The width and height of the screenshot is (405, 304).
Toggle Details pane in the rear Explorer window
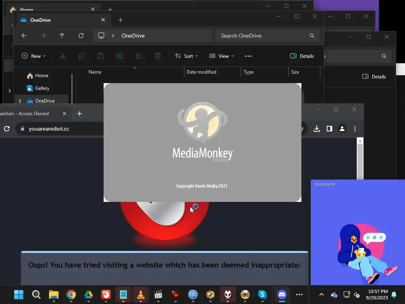(374, 77)
